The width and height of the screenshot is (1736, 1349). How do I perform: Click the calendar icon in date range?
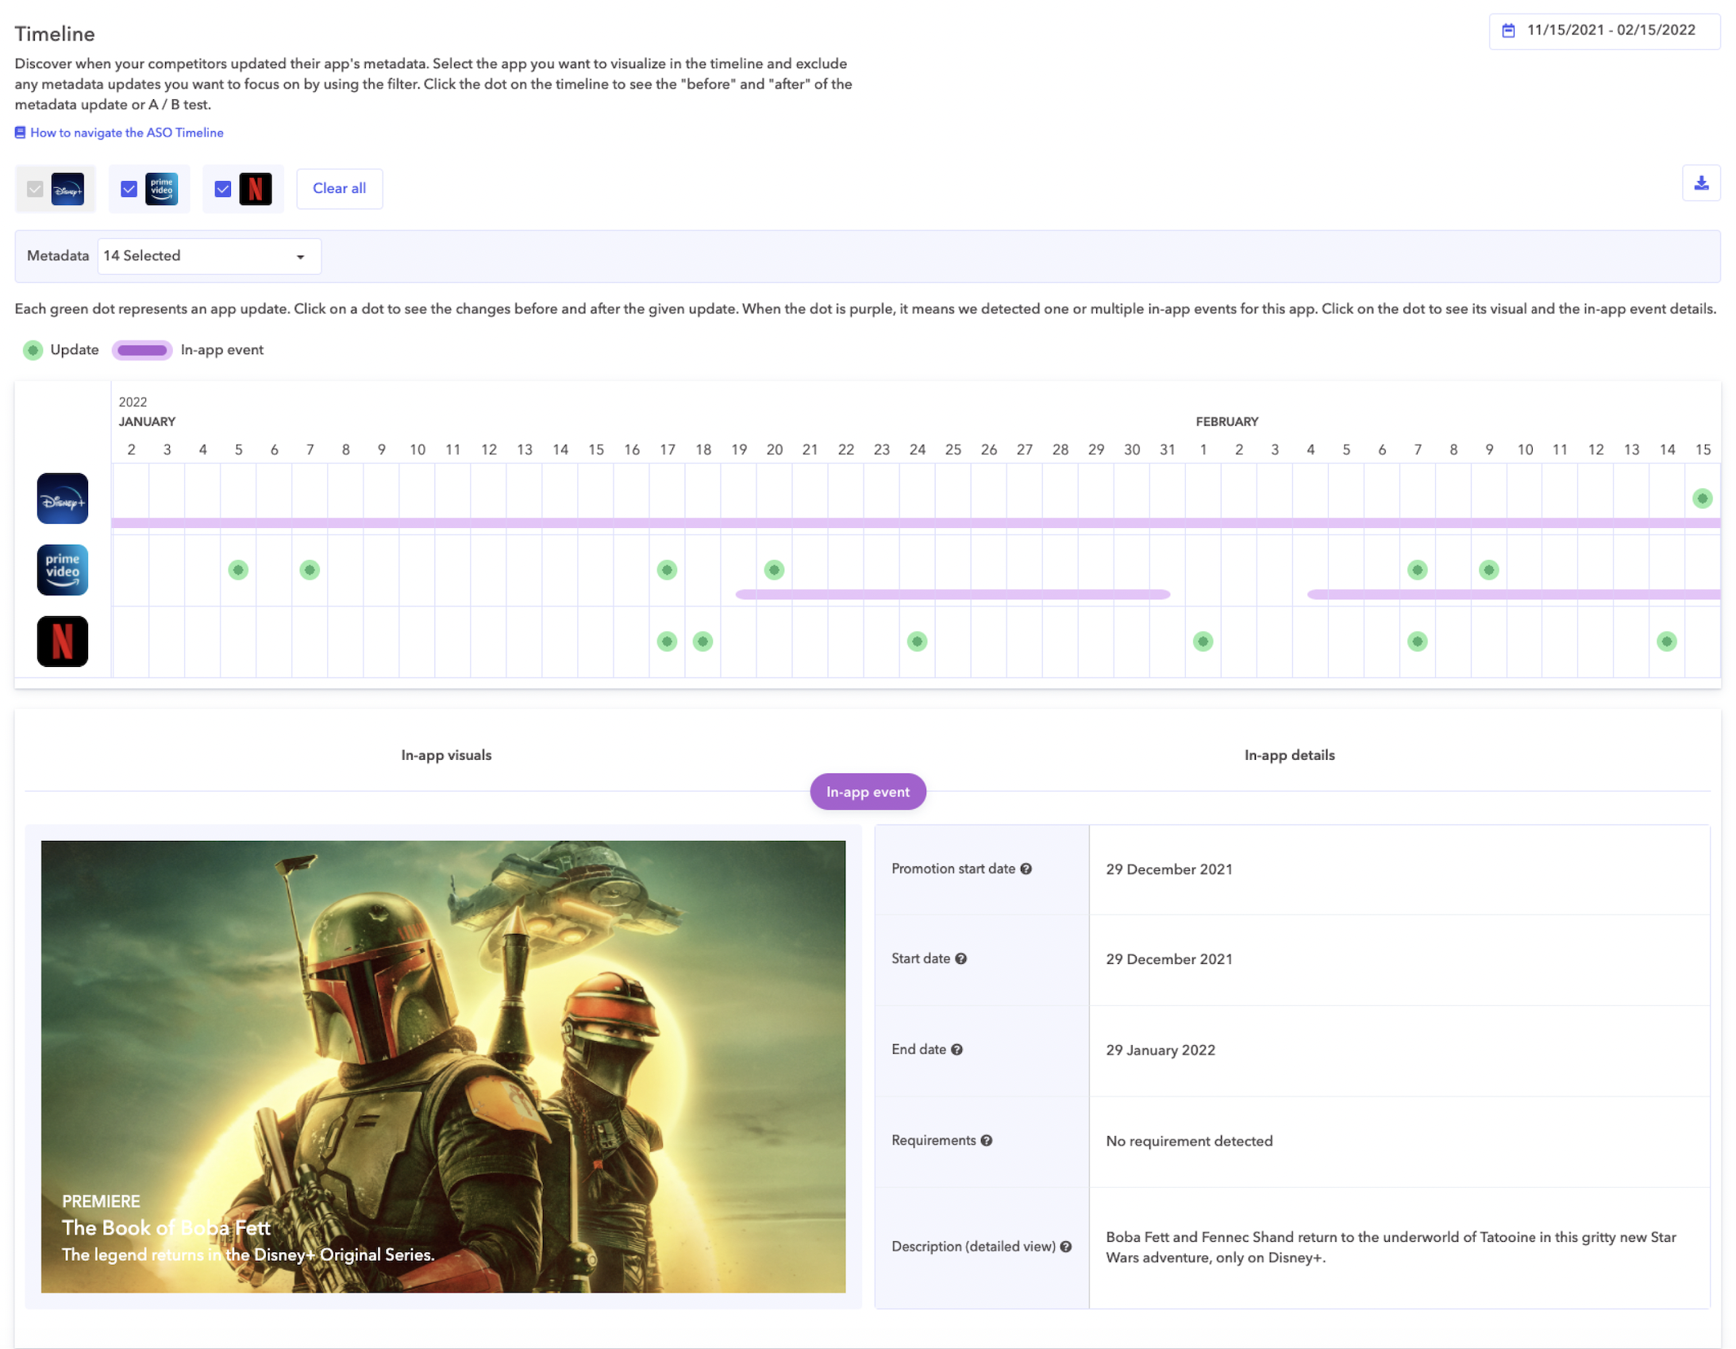1508,31
